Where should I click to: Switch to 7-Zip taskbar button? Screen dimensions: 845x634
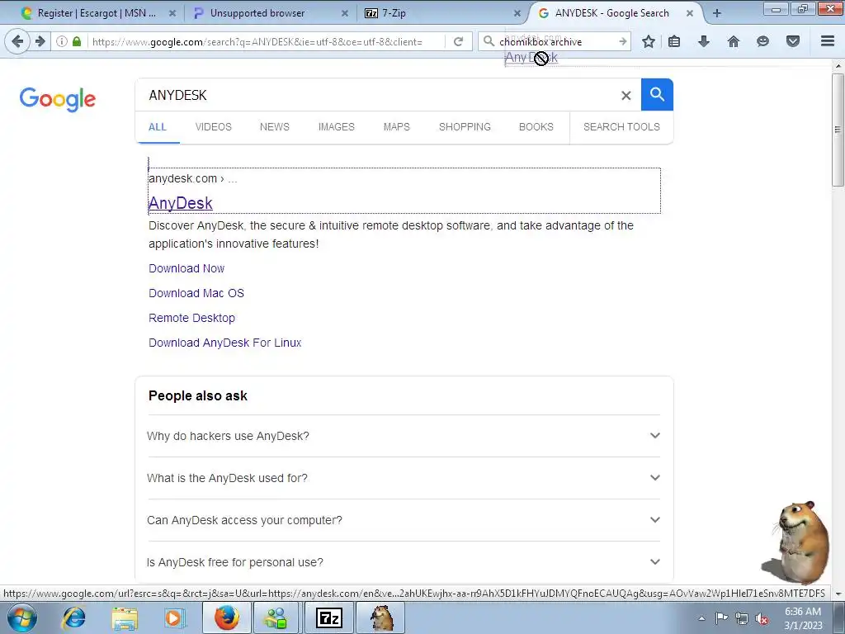328,617
